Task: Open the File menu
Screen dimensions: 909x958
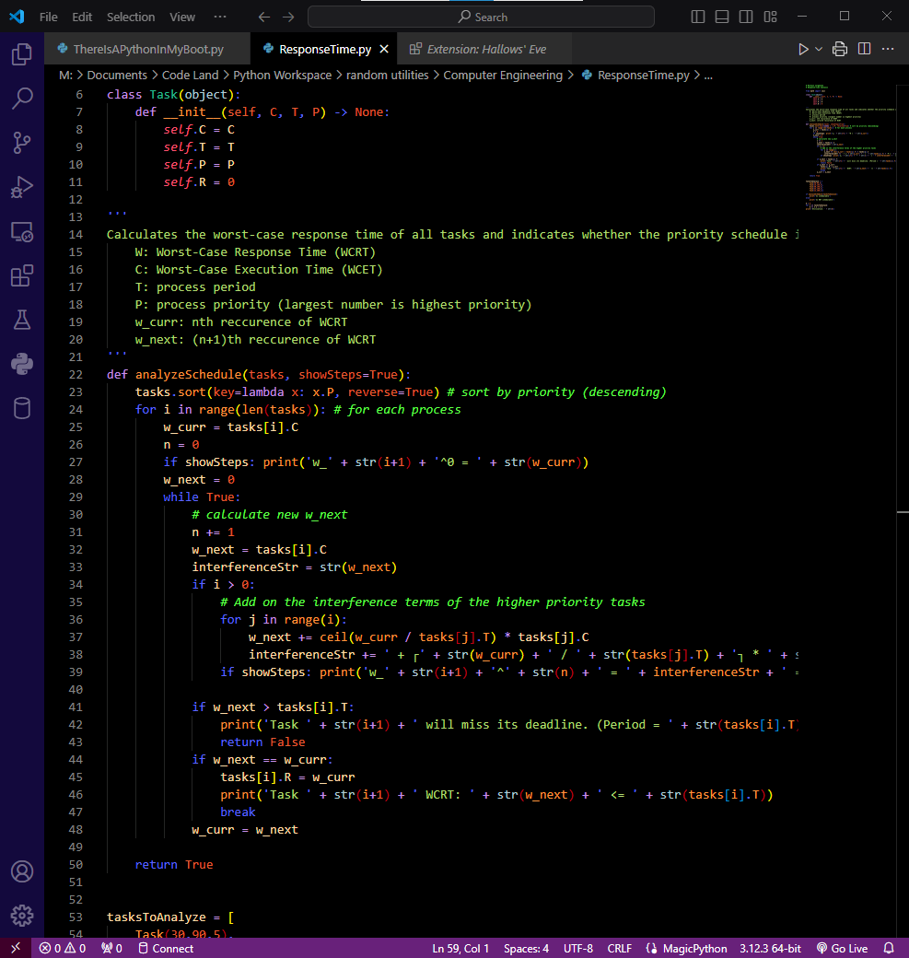Action: pos(48,18)
